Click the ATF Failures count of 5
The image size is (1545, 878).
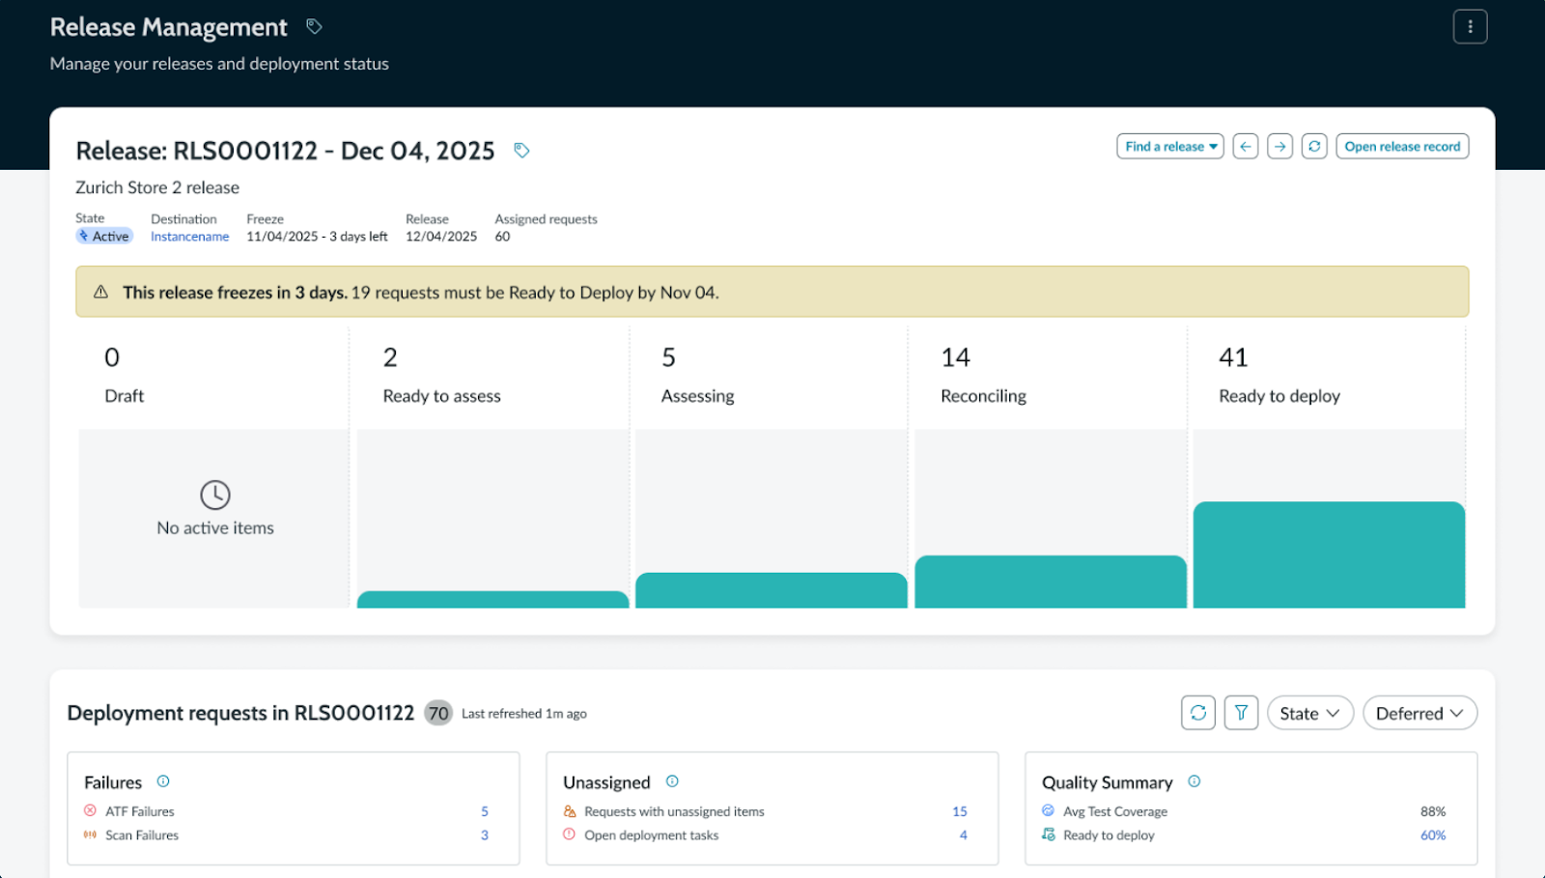point(485,811)
